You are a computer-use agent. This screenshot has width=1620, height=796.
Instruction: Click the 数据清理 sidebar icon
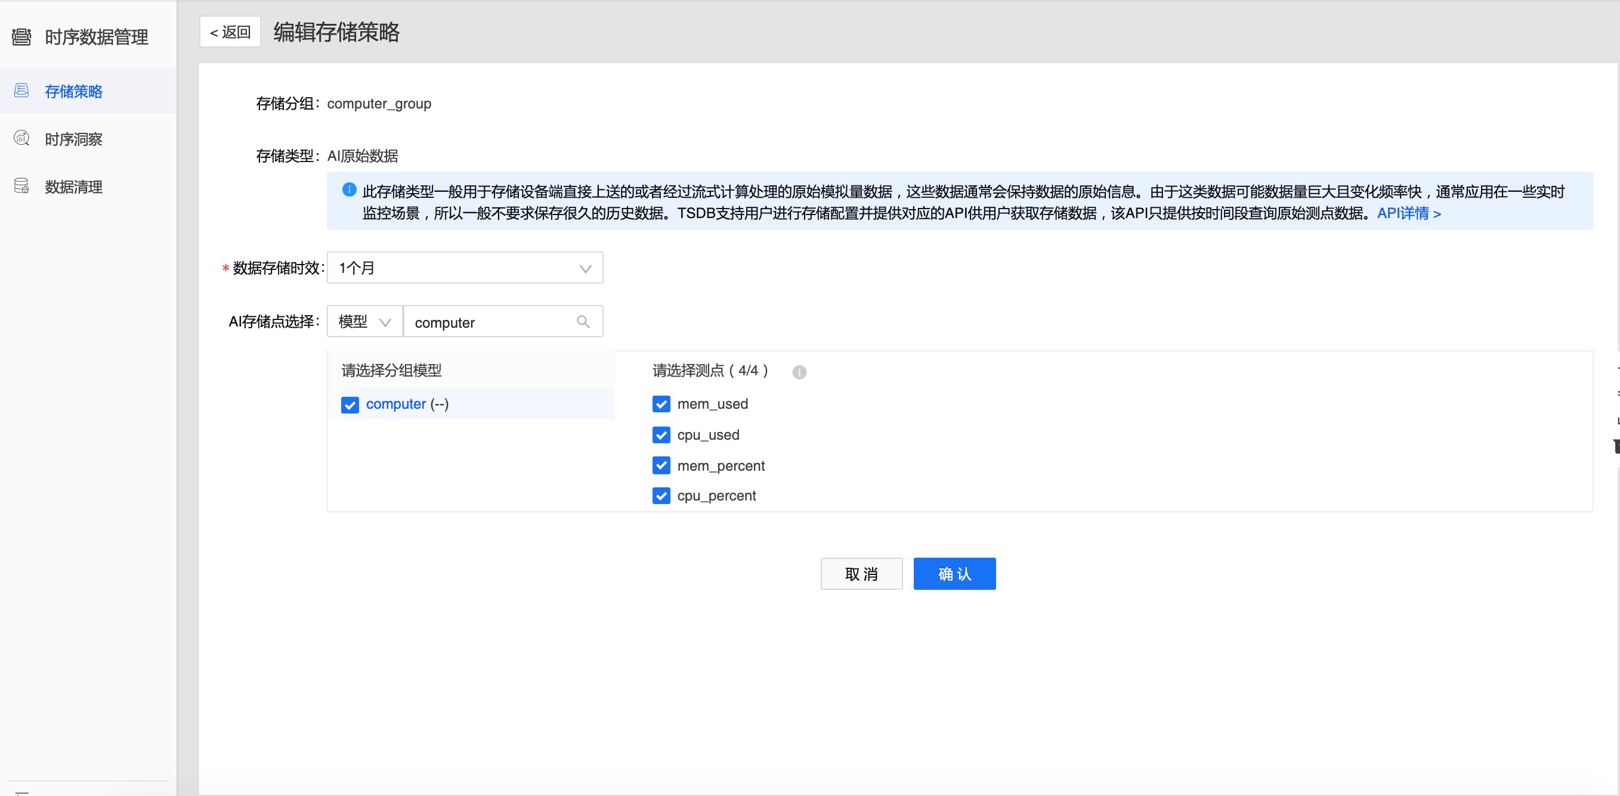click(21, 186)
